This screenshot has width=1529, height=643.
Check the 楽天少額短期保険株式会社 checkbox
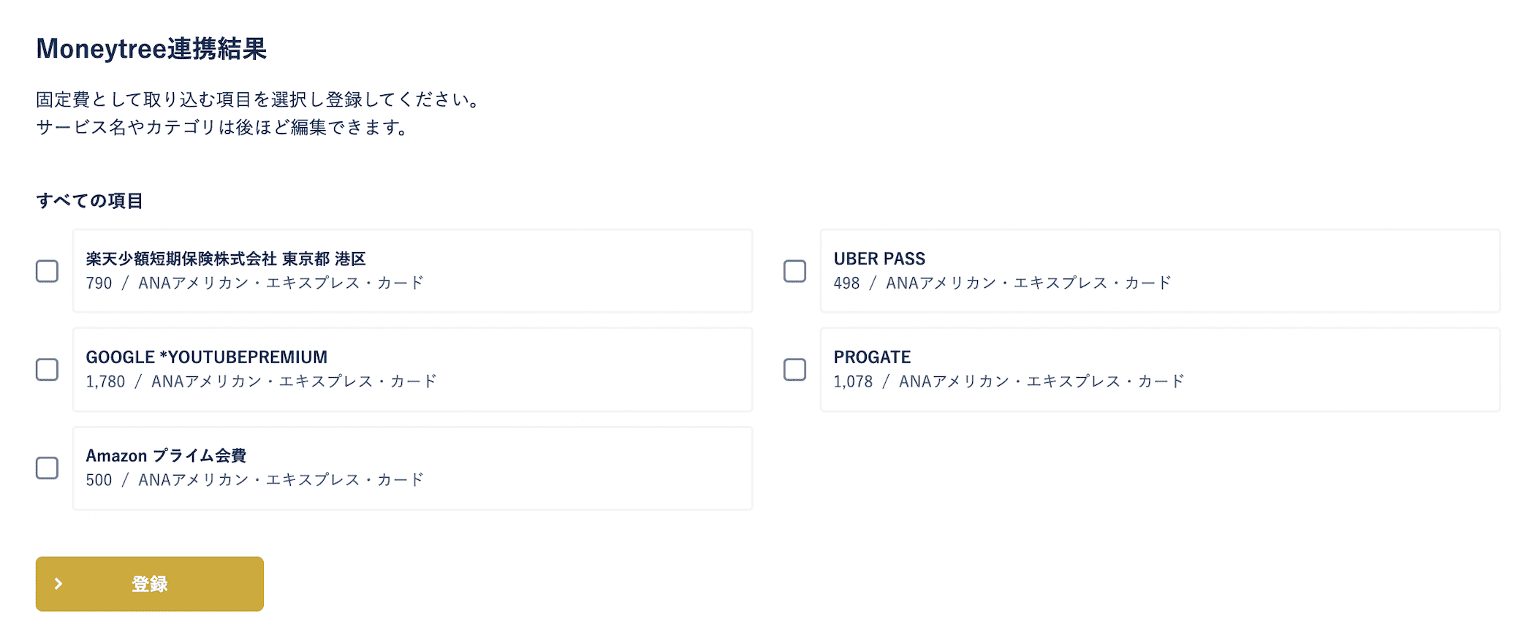48,271
